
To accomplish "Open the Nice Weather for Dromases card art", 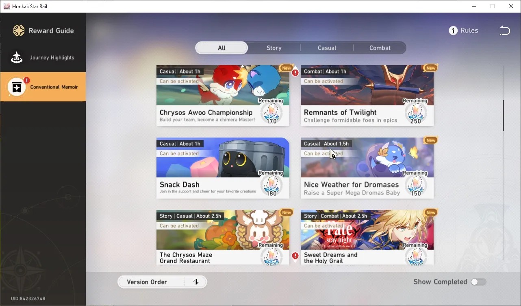I will 367,157.
